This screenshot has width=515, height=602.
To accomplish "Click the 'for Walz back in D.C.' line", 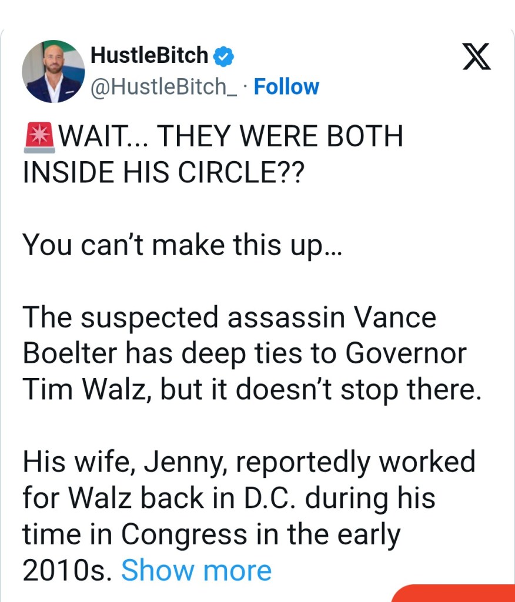I will tap(229, 498).
